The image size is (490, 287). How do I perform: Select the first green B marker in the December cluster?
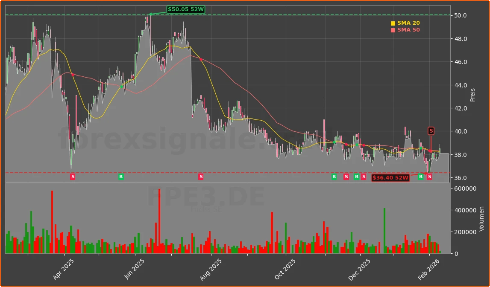coord(333,177)
